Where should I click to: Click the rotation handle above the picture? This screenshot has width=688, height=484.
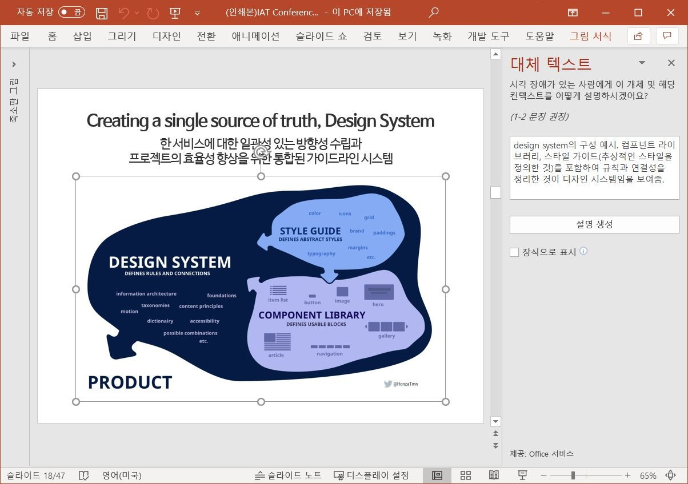[x=261, y=152]
